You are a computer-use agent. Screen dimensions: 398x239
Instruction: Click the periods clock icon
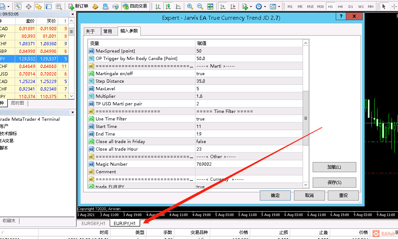[x=259, y=6]
